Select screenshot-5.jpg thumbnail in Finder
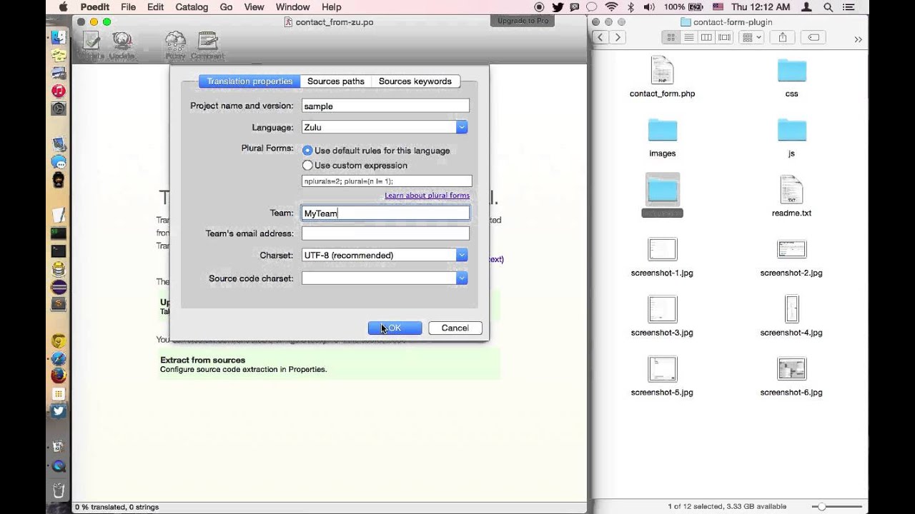The width and height of the screenshot is (915, 514). click(x=662, y=368)
